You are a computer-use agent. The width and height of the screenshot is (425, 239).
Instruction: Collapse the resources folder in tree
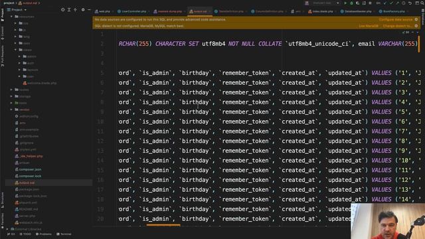[x=12, y=17]
